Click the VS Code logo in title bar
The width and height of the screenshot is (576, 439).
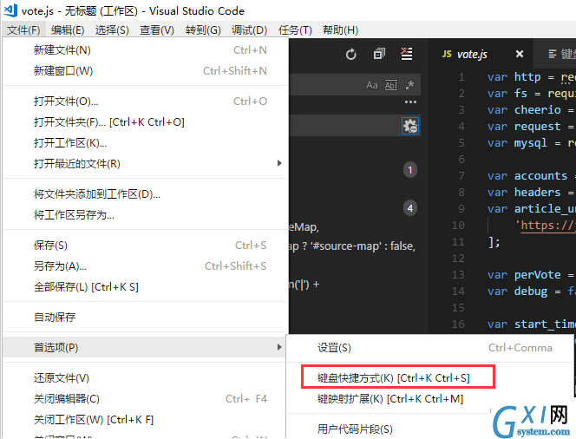tap(10, 10)
